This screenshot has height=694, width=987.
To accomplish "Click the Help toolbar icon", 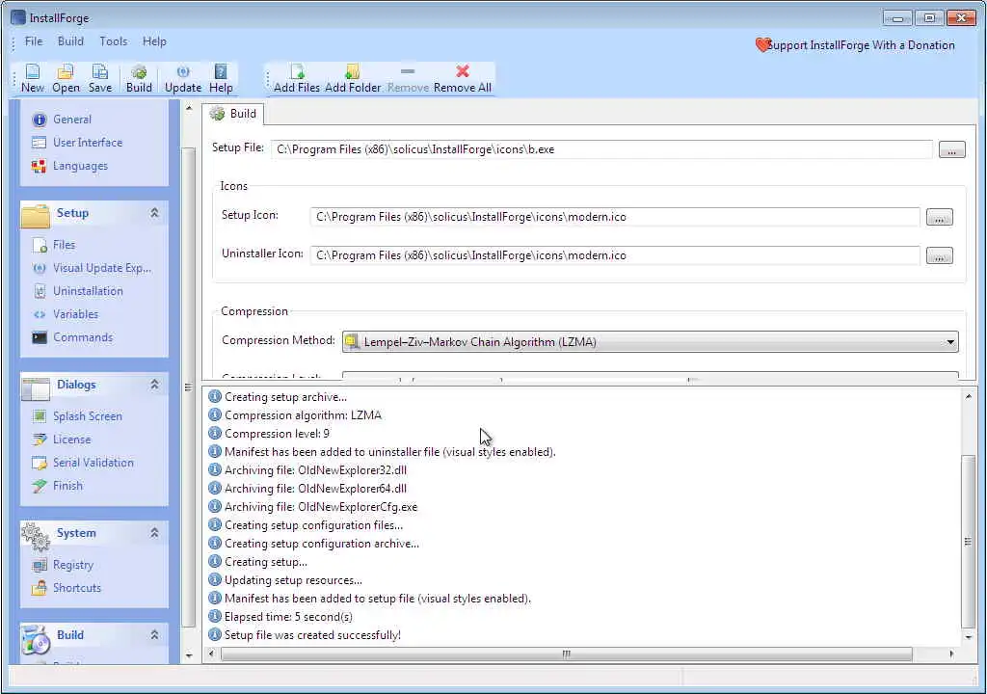I will [x=221, y=79].
